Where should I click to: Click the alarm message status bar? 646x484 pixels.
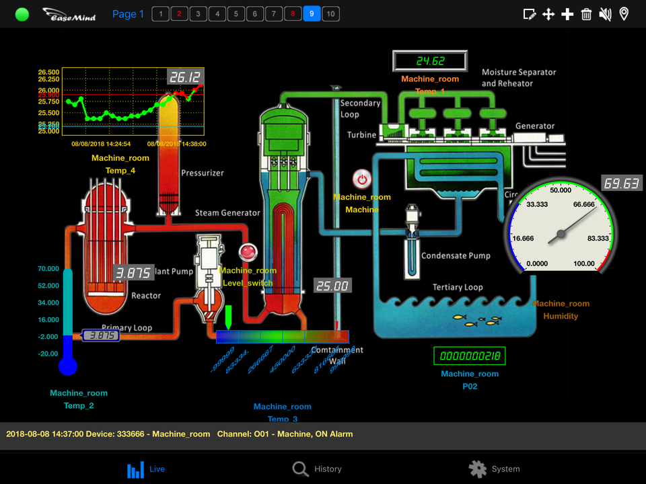[x=323, y=434]
